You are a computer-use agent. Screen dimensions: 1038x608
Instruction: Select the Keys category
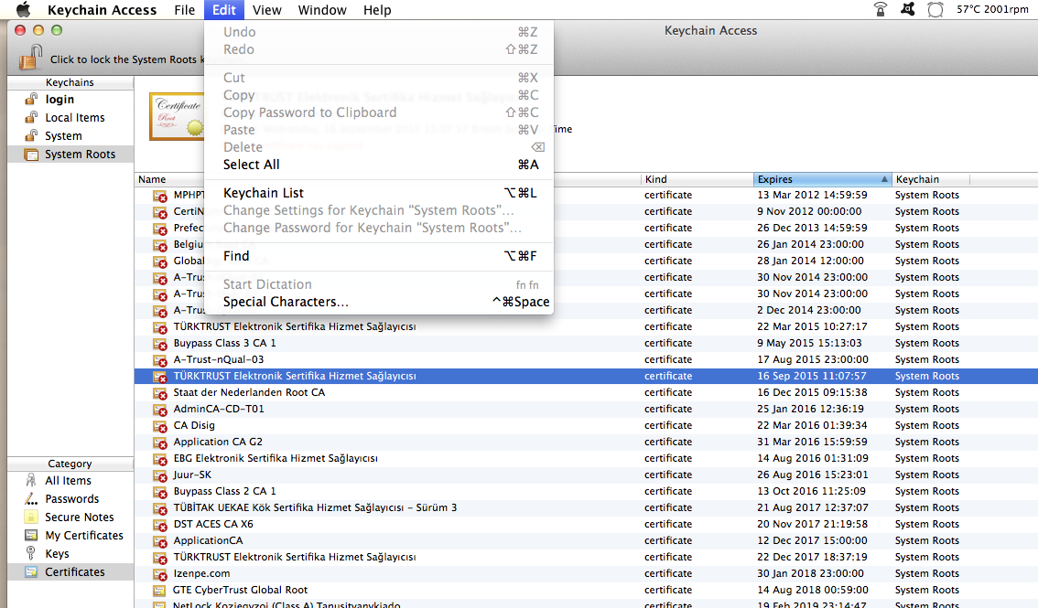coord(70,553)
